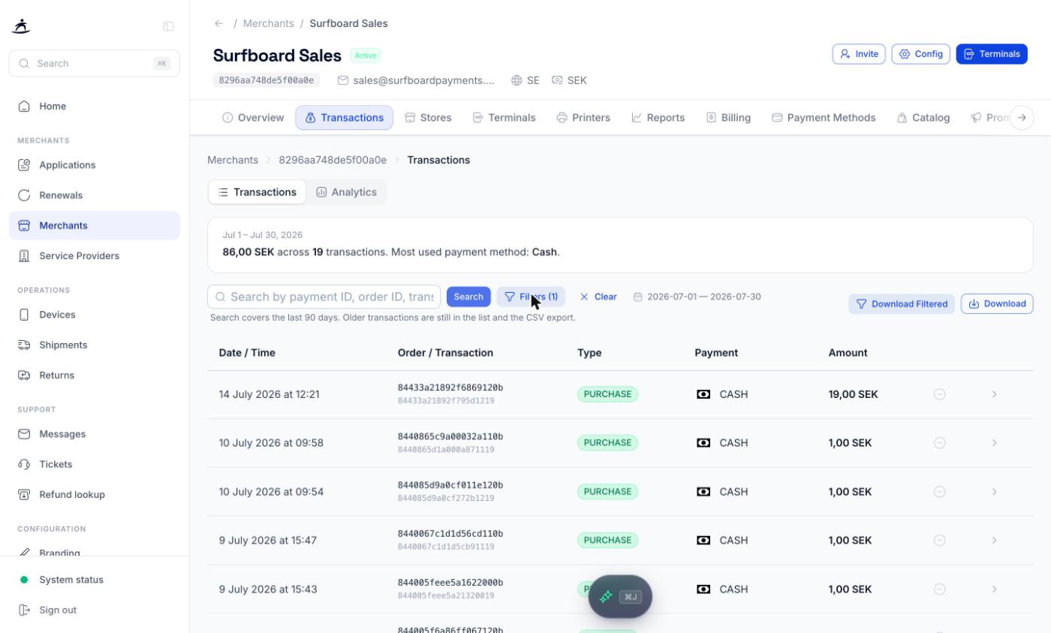Expand the 10 July 09:58 transaction chevron

[x=994, y=443]
